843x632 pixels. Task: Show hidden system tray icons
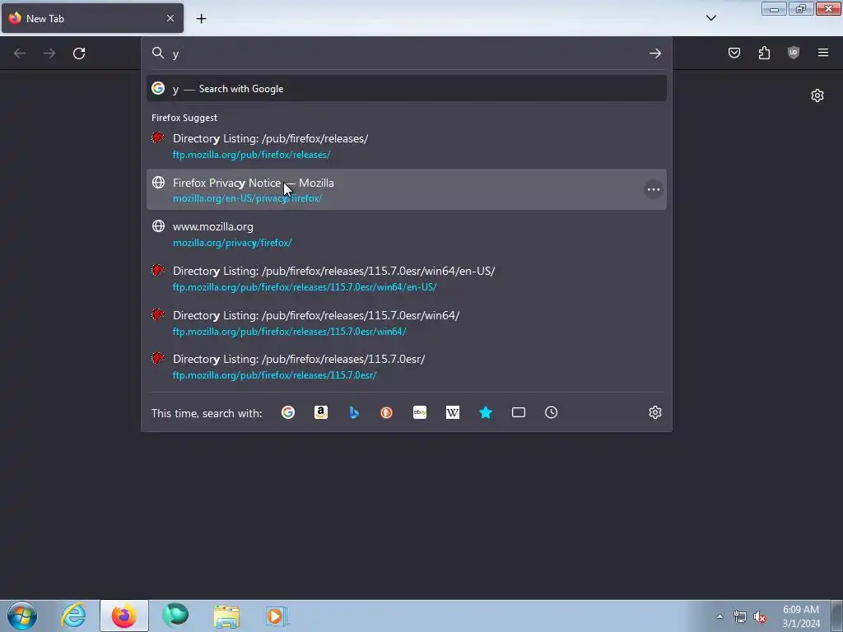coord(720,616)
